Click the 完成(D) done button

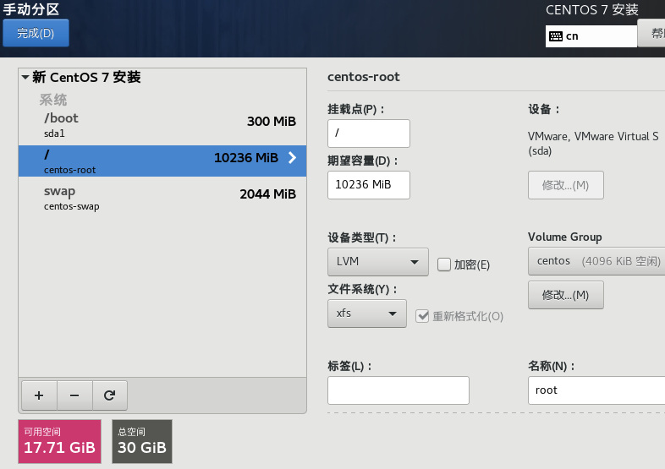click(36, 33)
